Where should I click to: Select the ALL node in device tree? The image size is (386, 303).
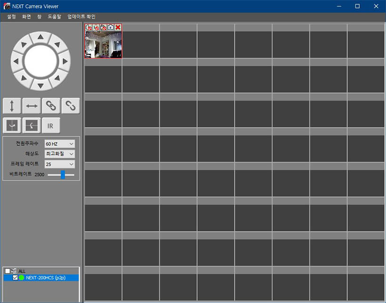(22, 271)
